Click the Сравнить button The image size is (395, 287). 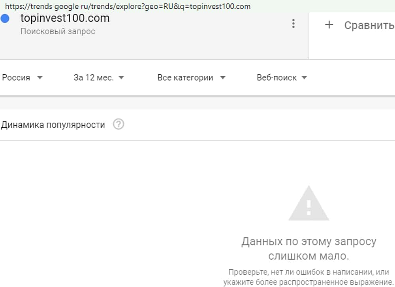click(x=369, y=25)
